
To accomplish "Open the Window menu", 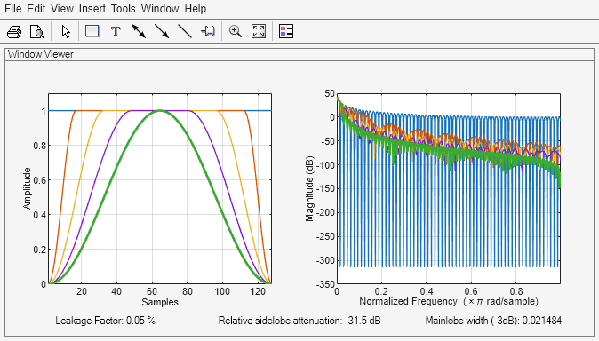I will click(160, 8).
